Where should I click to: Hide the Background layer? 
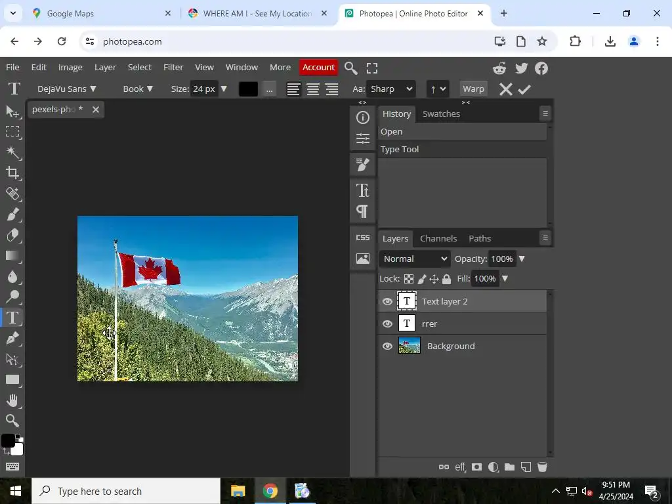click(387, 346)
